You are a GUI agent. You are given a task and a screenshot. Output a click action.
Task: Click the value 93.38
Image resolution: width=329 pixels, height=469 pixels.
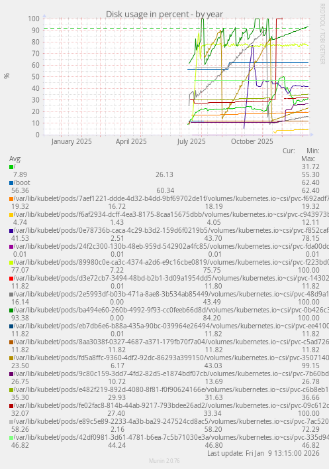[20, 318]
